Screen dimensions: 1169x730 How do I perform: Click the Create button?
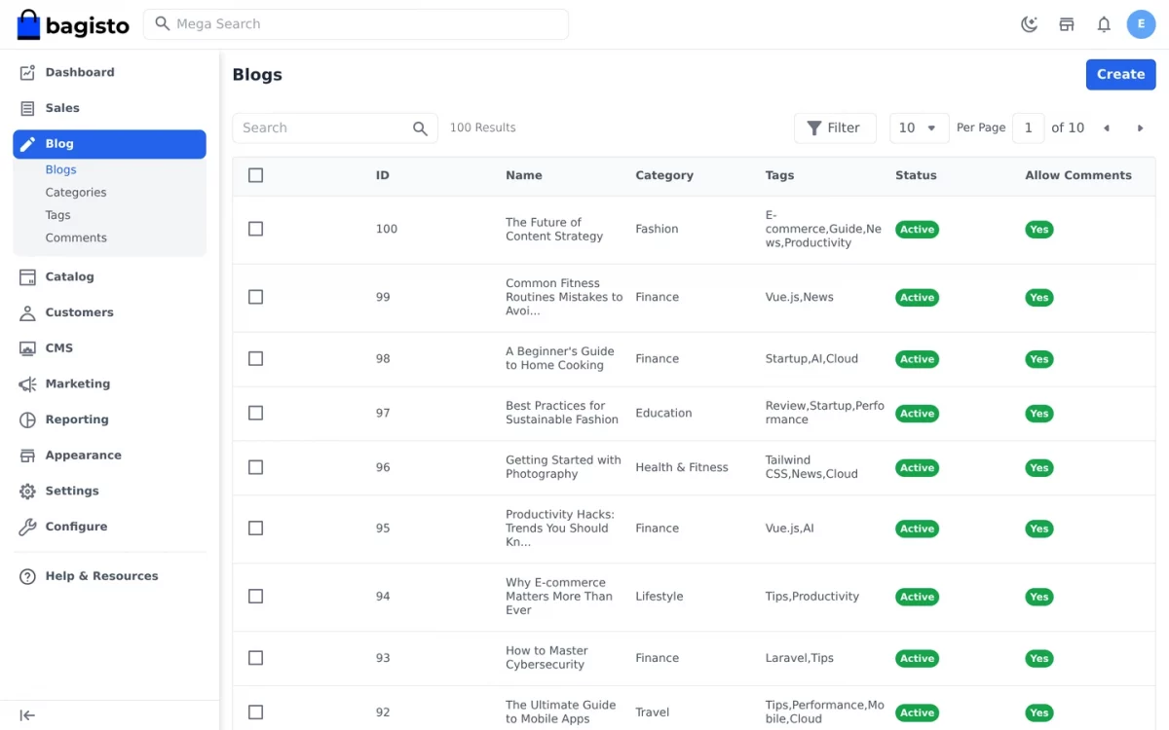point(1120,74)
